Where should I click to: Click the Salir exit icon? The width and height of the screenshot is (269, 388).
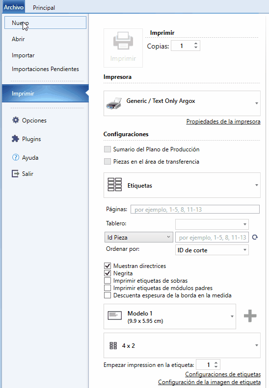pyautogui.click(x=15, y=174)
